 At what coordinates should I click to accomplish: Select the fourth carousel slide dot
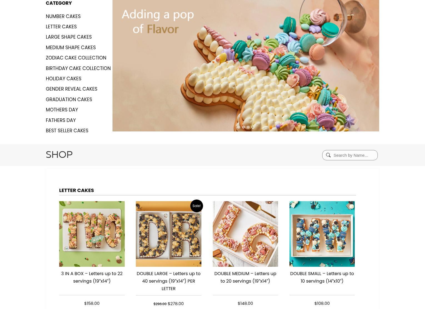(x=253, y=127)
